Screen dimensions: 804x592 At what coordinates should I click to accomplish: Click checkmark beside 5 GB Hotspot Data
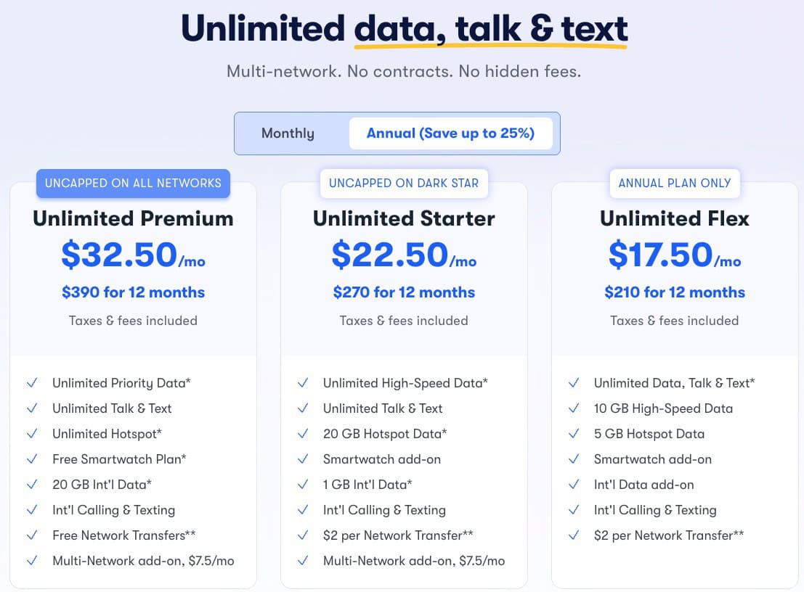coord(574,434)
